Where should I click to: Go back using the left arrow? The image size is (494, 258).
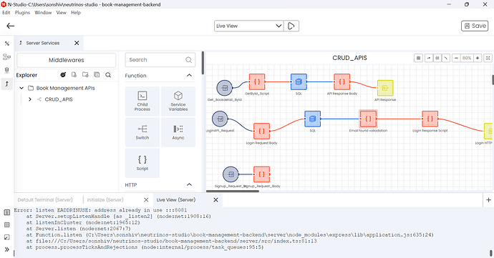[x=11, y=26]
